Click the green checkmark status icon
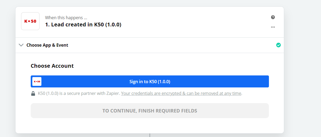 [x=278, y=45]
